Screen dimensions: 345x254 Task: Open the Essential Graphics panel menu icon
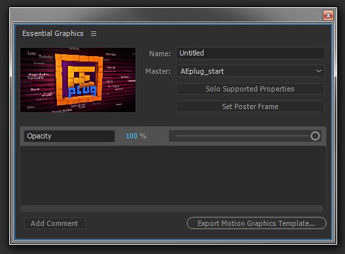[x=94, y=33]
